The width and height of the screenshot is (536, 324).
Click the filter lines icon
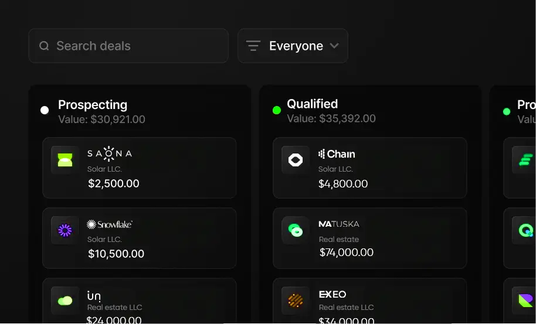point(253,46)
